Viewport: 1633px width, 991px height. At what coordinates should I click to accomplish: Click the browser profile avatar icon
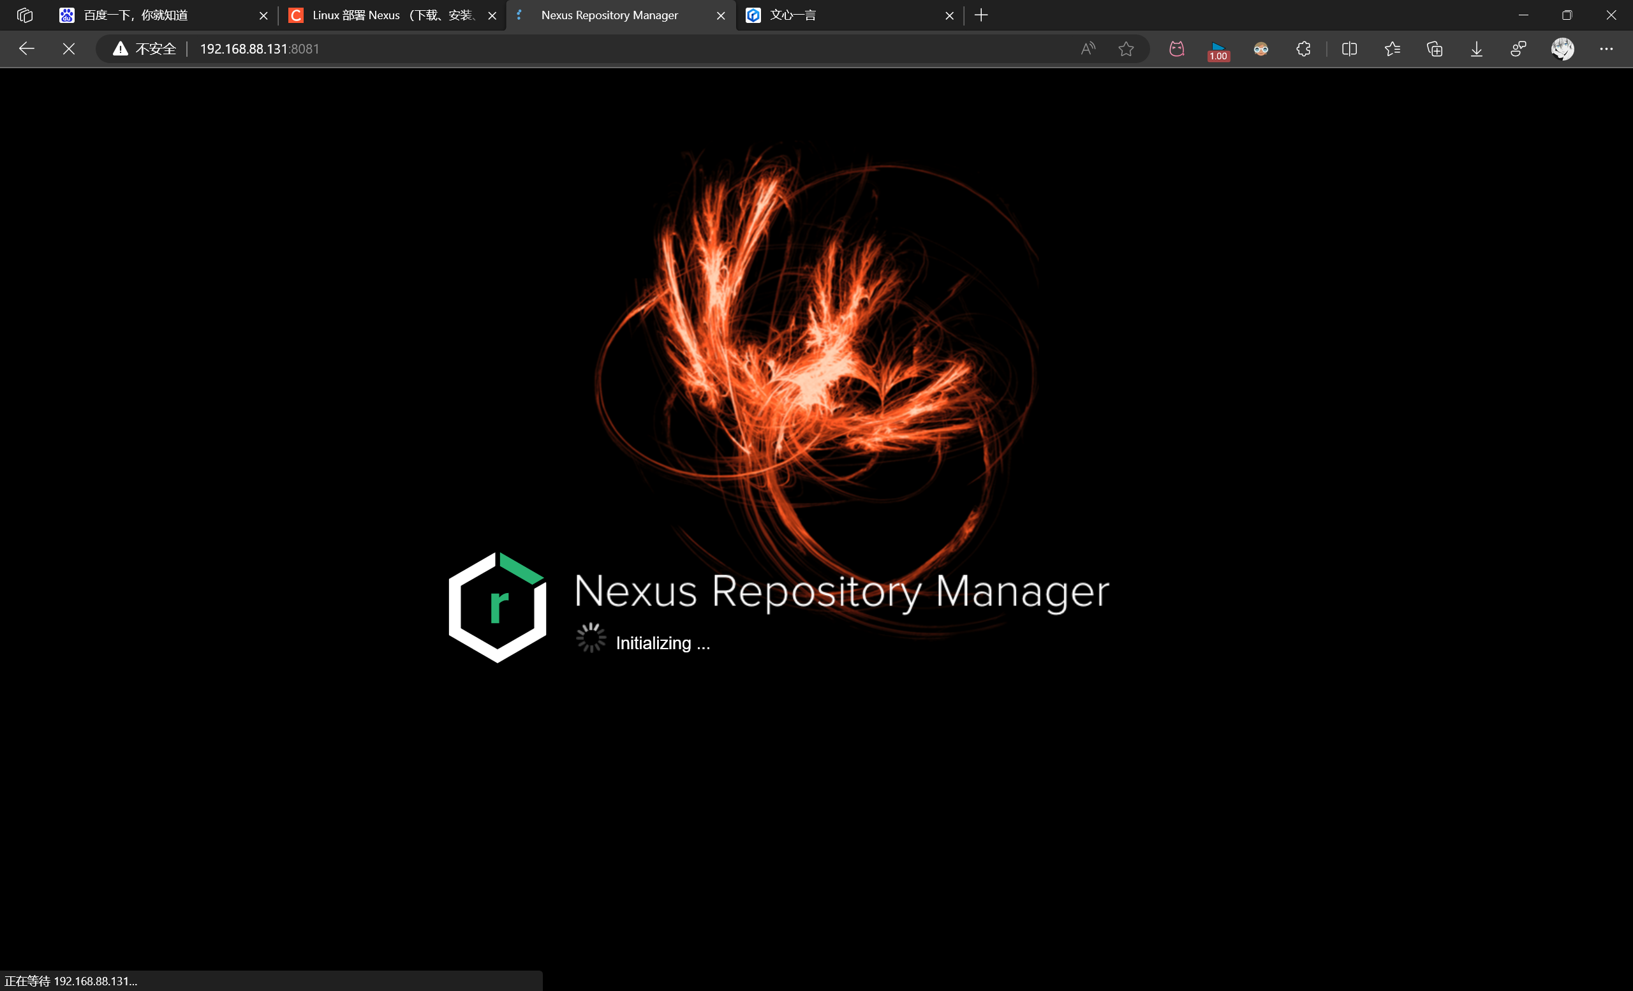pyautogui.click(x=1562, y=48)
